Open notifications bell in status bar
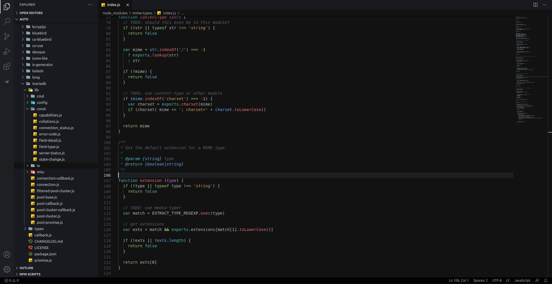Viewport: 552px width, 284px height. [546, 281]
